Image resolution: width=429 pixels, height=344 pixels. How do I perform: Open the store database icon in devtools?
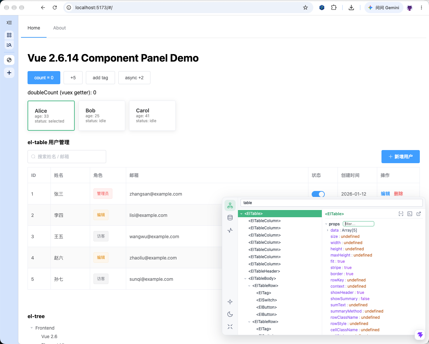point(230,218)
